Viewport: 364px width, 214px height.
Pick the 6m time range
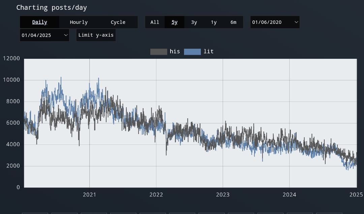[x=233, y=22]
